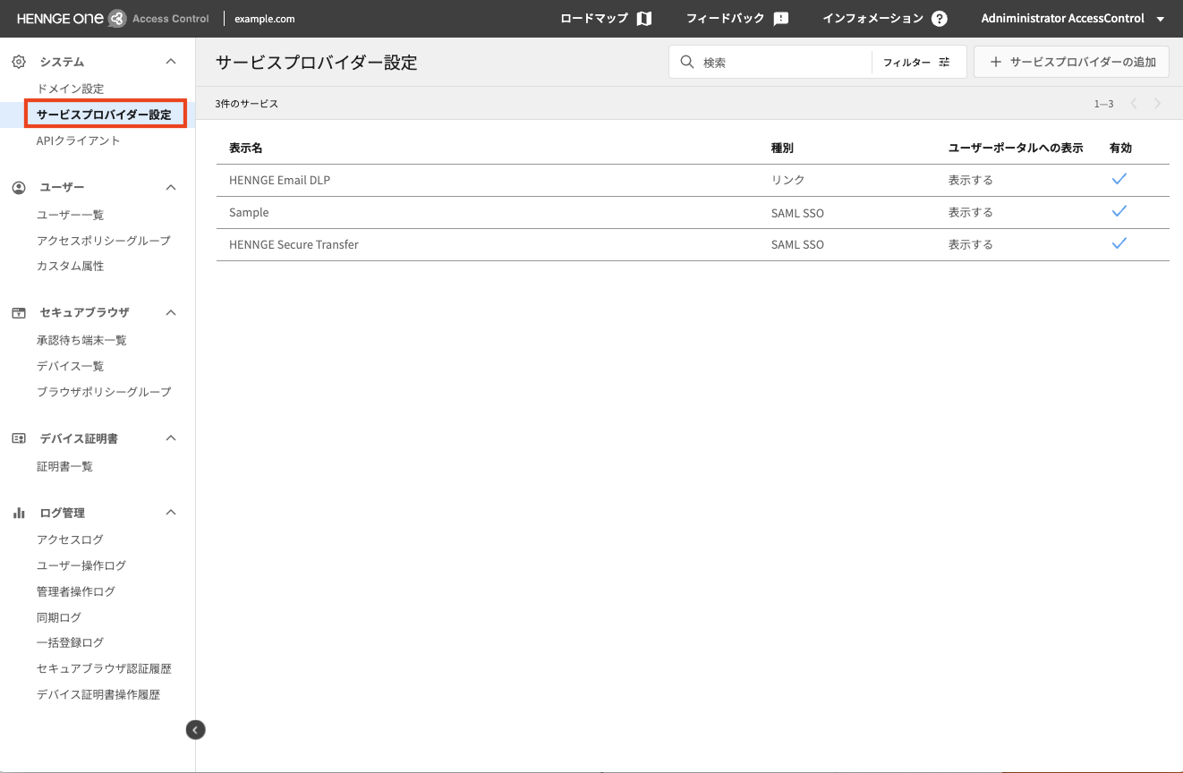
Task: Click the ユーザー person icon
Action: click(18, 187)
